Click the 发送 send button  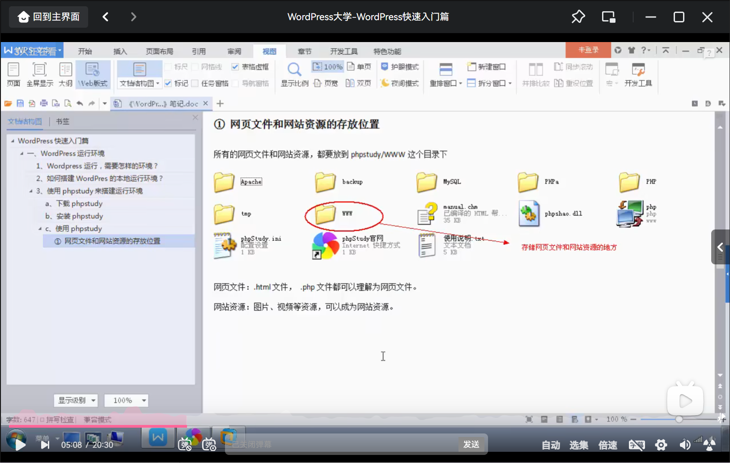coord(471,444)
